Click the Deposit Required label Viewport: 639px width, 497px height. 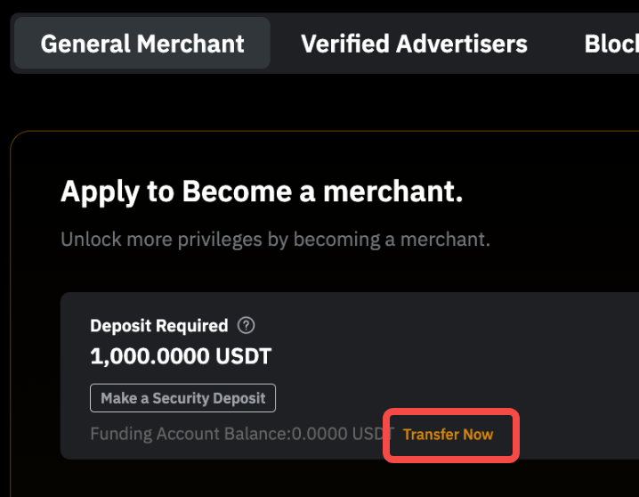[158, 326]
